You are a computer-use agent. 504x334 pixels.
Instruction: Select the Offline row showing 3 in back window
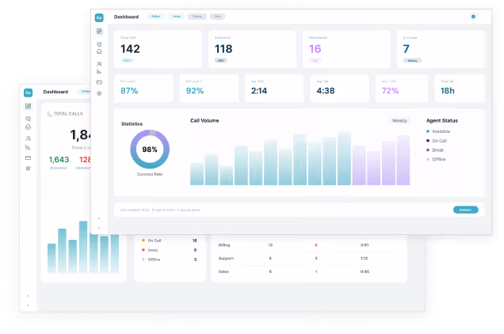point(170,260)
